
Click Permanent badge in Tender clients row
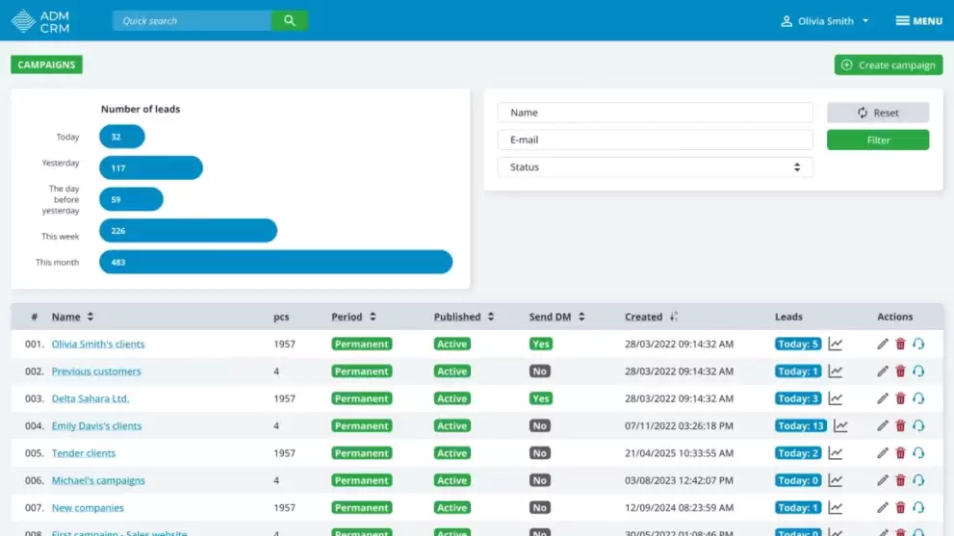[361, 453]
